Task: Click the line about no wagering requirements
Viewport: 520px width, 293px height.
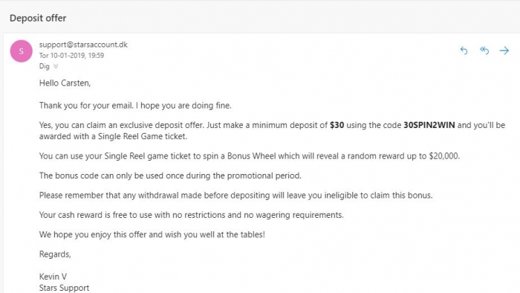Action: point(192,215)
